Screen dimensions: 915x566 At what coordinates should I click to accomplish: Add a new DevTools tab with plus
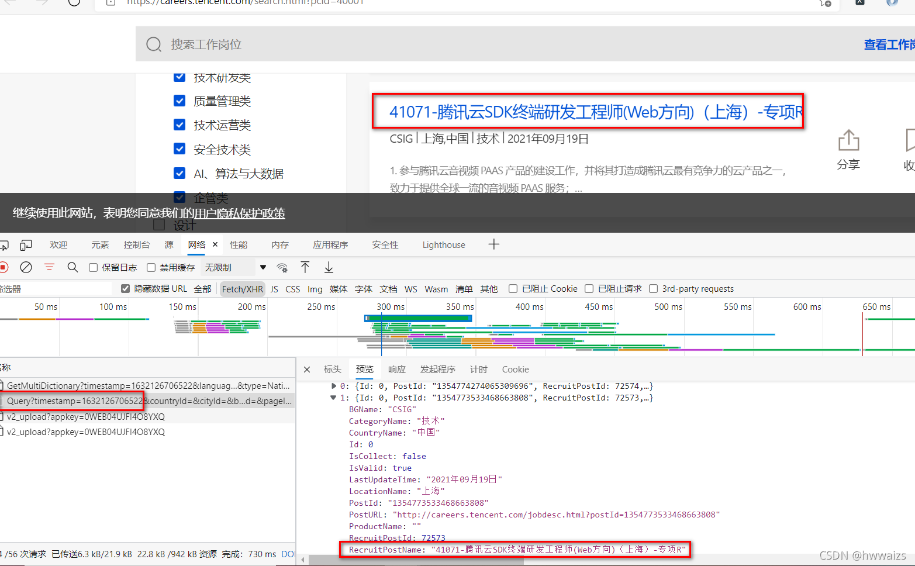[x=494, y=244]
